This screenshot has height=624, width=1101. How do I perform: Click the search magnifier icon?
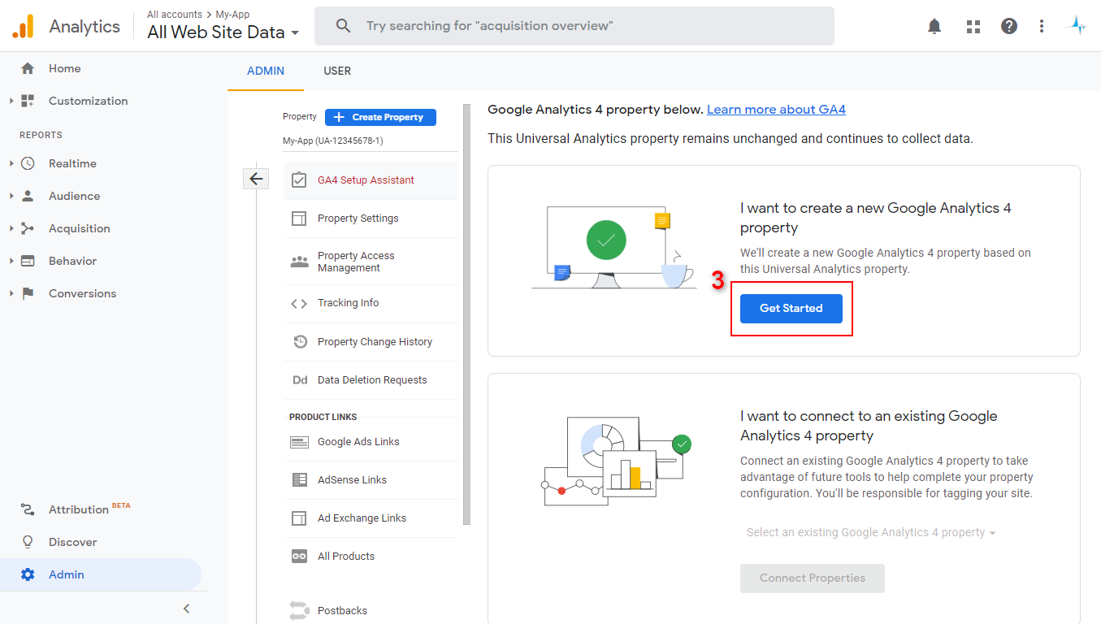coord(344,26)
